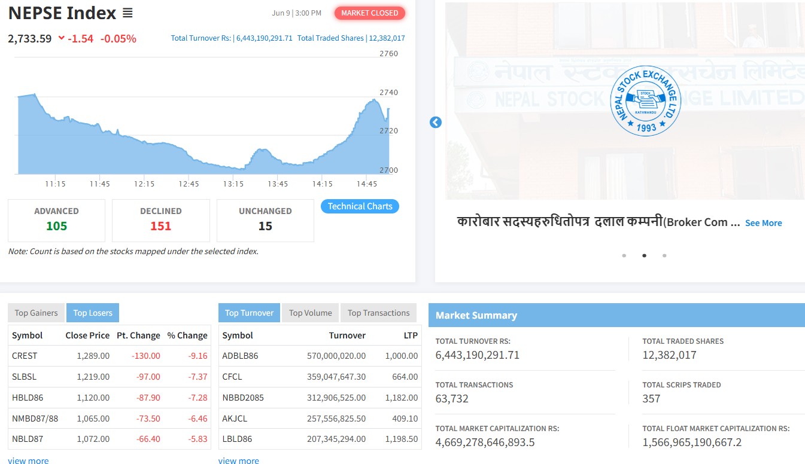Click the Symbol header in Top Turnover table
Image resolution: width=805 pixels, height=464 pixels.
tap(238, 335)
